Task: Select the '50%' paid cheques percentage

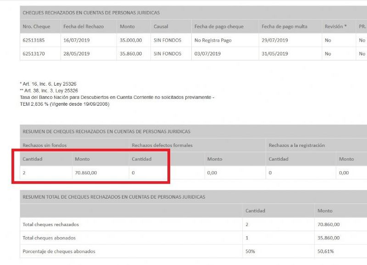Action: (250, 251)
